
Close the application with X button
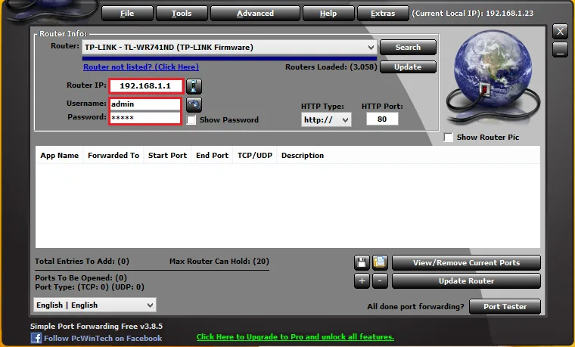tap(560, 32)
